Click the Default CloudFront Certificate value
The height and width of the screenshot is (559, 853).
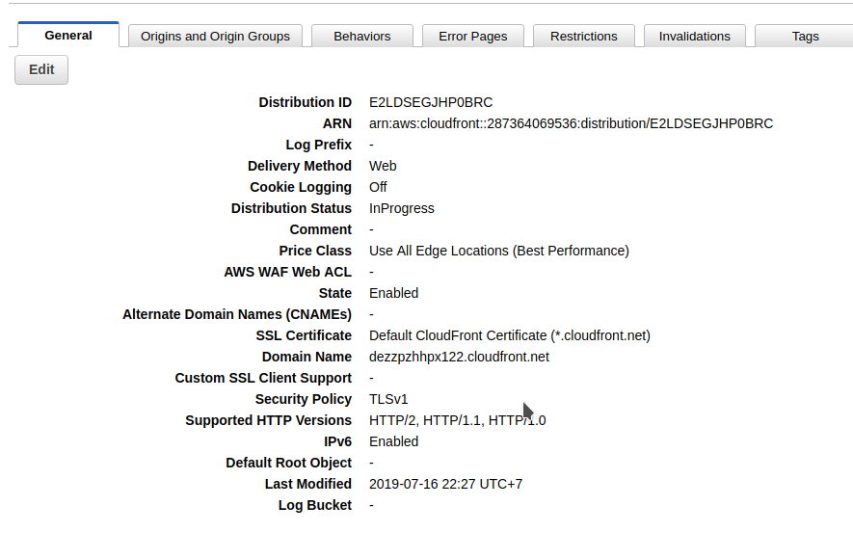(x=509, y=335)
